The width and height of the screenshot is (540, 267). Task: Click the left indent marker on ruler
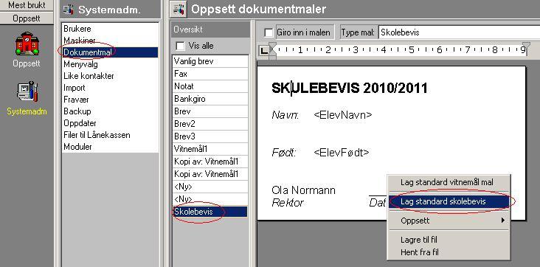[x=272, y=51]
